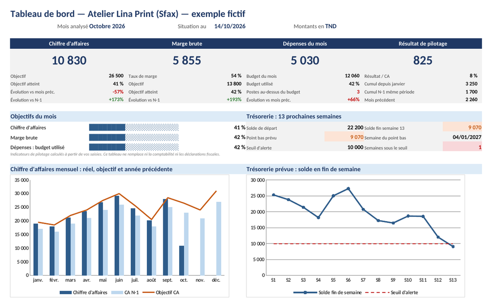Select the large expenses figure '5 030'
Viewport: 492px width, 307px height.
[x=305, y=61]
